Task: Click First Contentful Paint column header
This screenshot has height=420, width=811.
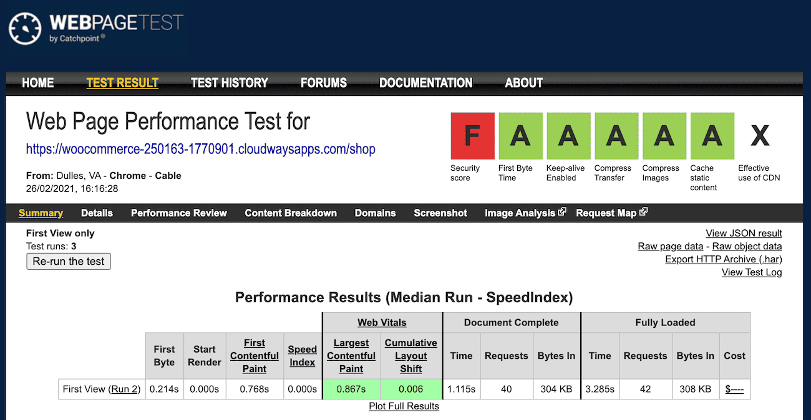Action: click(255, 356)
